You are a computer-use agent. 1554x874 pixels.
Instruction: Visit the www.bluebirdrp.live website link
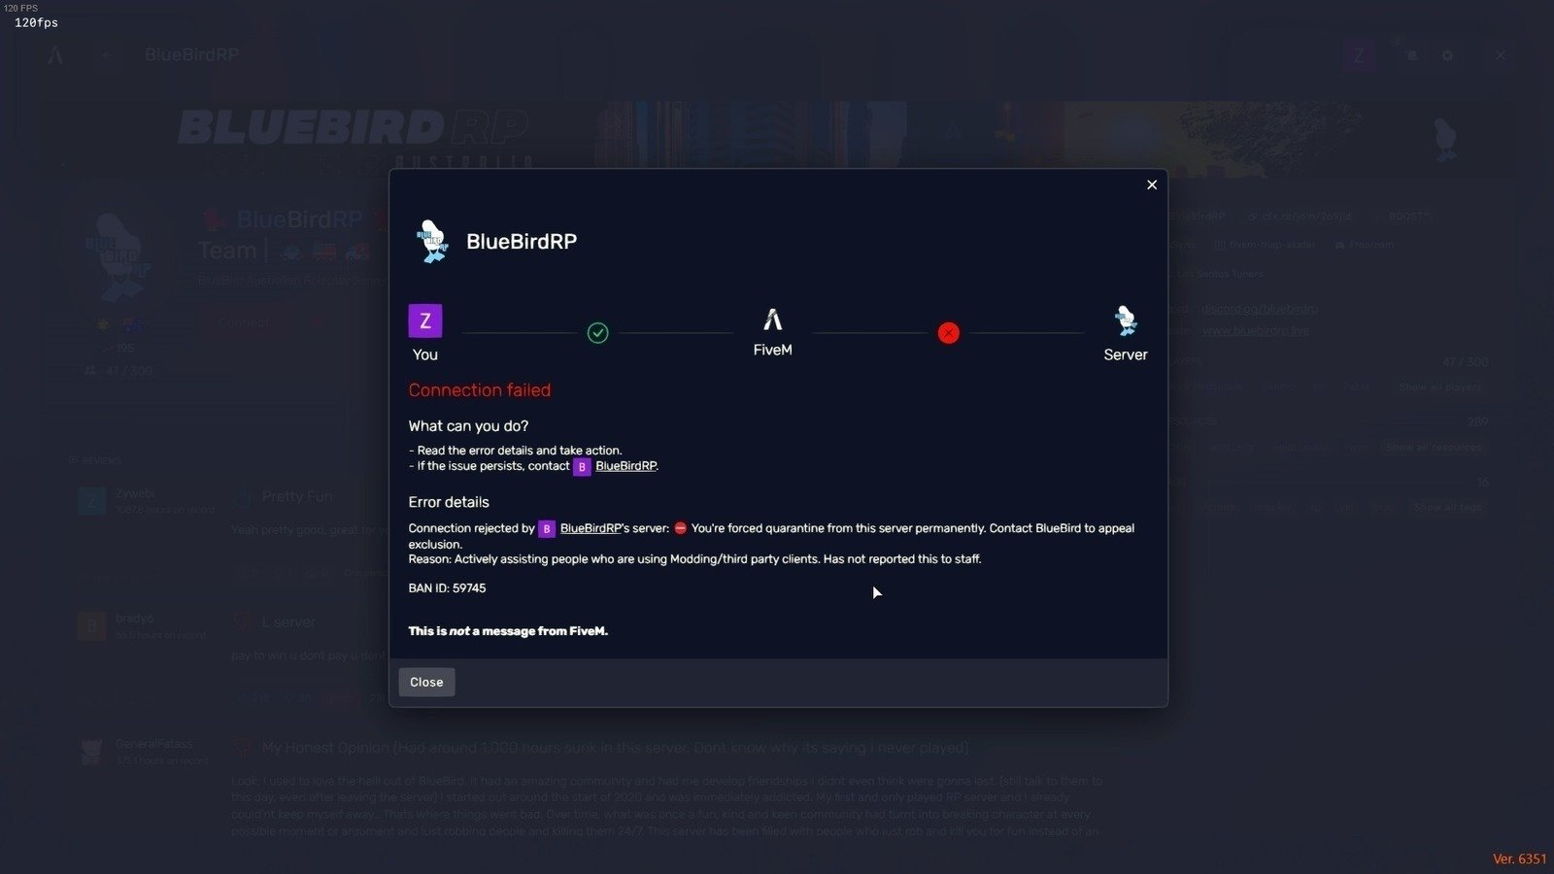[1256, 331]
